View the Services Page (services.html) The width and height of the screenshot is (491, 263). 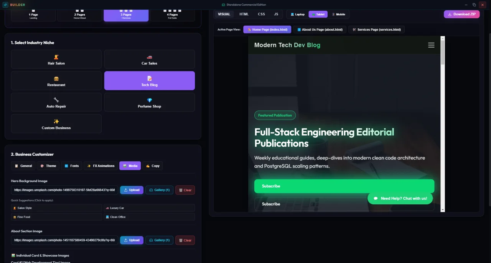pyautogui.click(x=376, y=30)
